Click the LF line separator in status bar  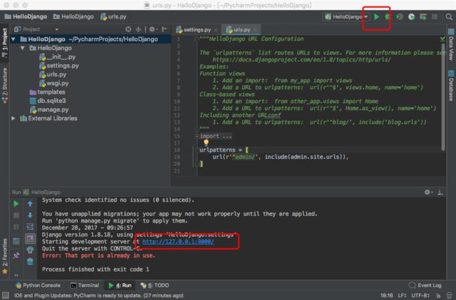(x=402, y=295)
